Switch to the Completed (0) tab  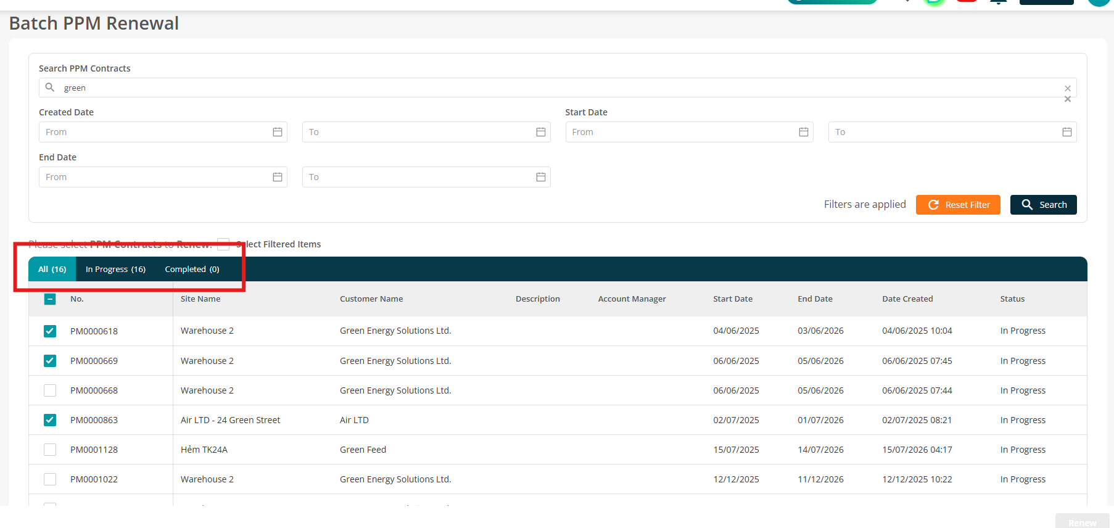[x=192, y=270]
